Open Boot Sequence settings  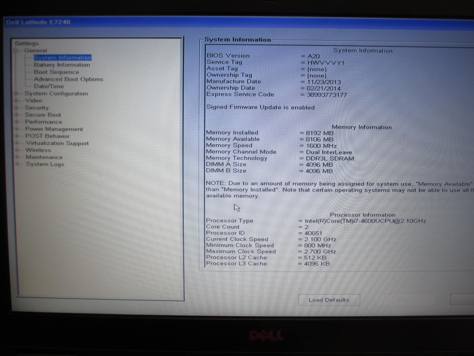pyautogui.click(x=56, y=72)
